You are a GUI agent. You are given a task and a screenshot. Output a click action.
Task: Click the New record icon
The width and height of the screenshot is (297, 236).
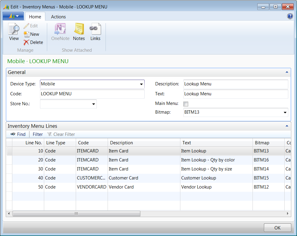(x=27, y=34)
